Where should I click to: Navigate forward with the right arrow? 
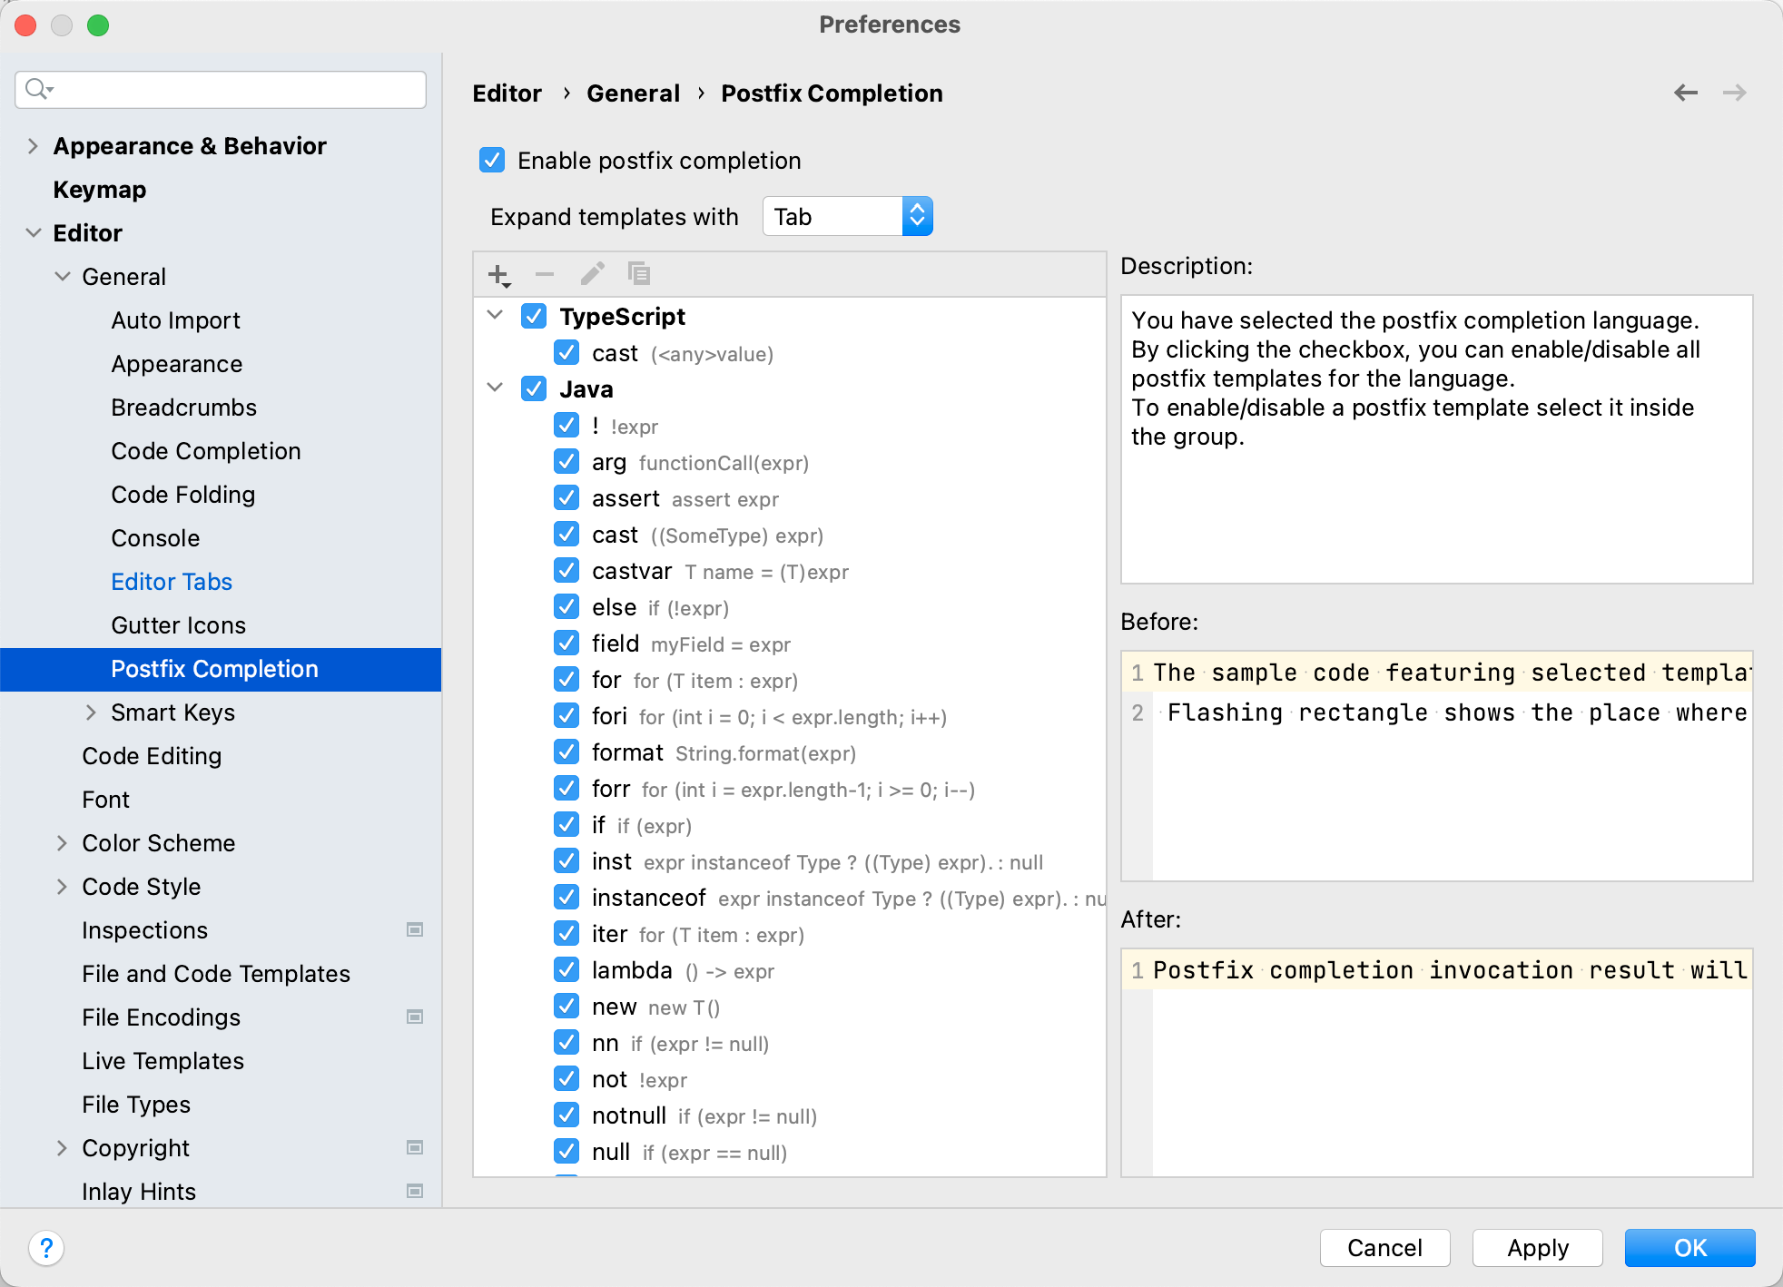pos(1734,93)
